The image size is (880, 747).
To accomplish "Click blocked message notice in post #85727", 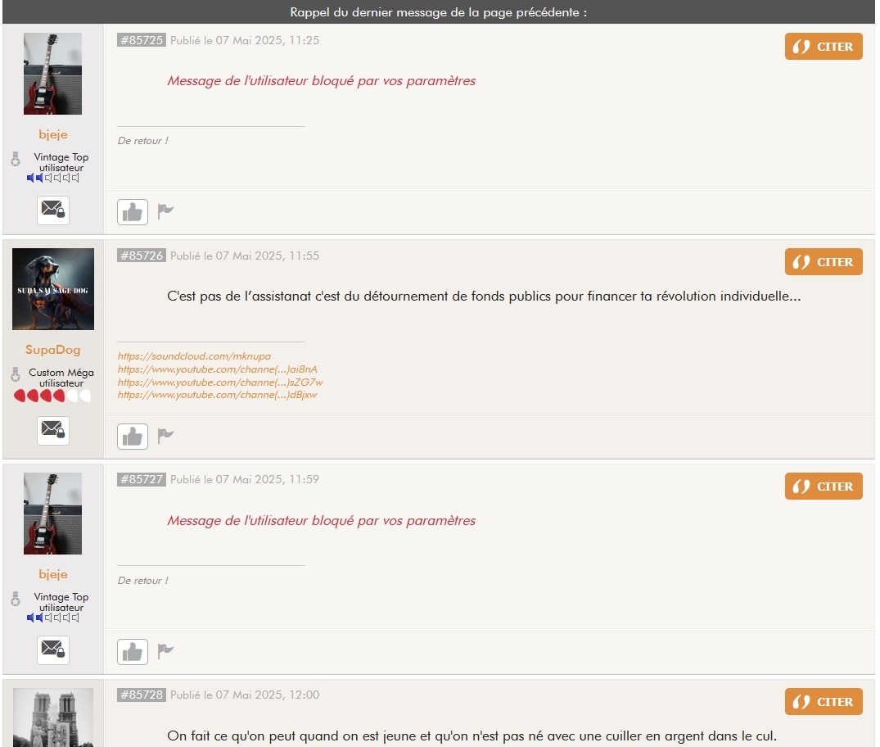I will 321,521.
